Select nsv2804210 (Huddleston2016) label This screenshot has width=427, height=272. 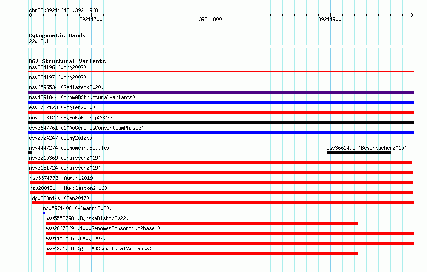pyautogui.click(x=68, y=188)
